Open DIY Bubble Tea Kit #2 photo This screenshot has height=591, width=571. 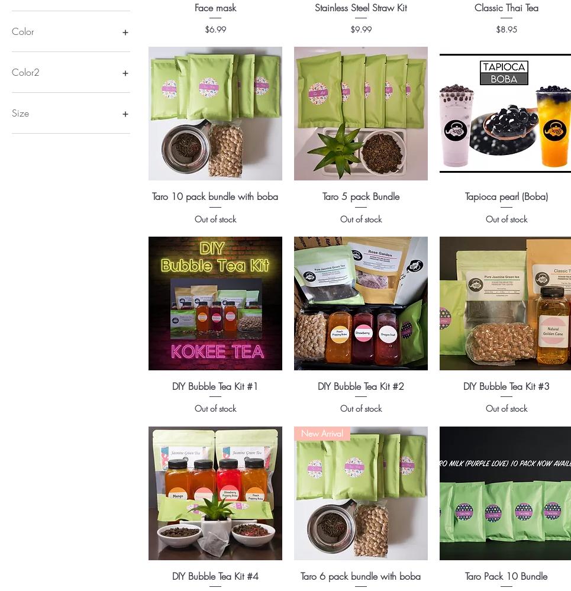coord(361,303)
